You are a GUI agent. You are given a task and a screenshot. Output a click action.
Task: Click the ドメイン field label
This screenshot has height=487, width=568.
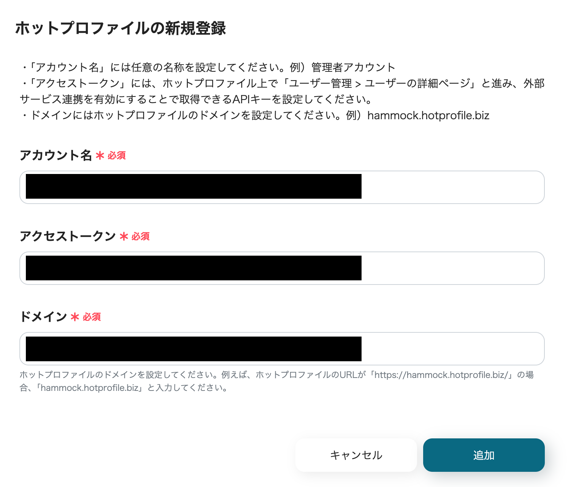point(43,317)
